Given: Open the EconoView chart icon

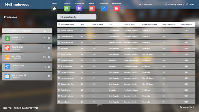Looking at the screenshot, I should click(x=104, y=8).
